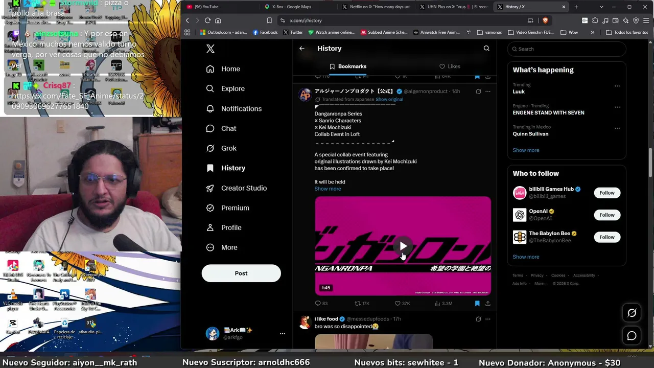Remove bookmark from the algernonproduct post
The height and width of the screenshot is (368, 654).
coord(477,304)
